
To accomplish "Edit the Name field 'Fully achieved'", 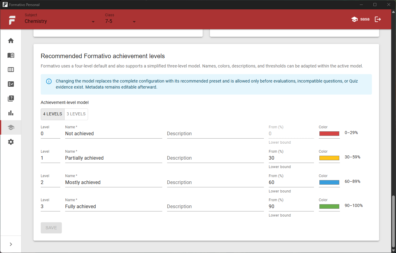I will click(114, 207).
